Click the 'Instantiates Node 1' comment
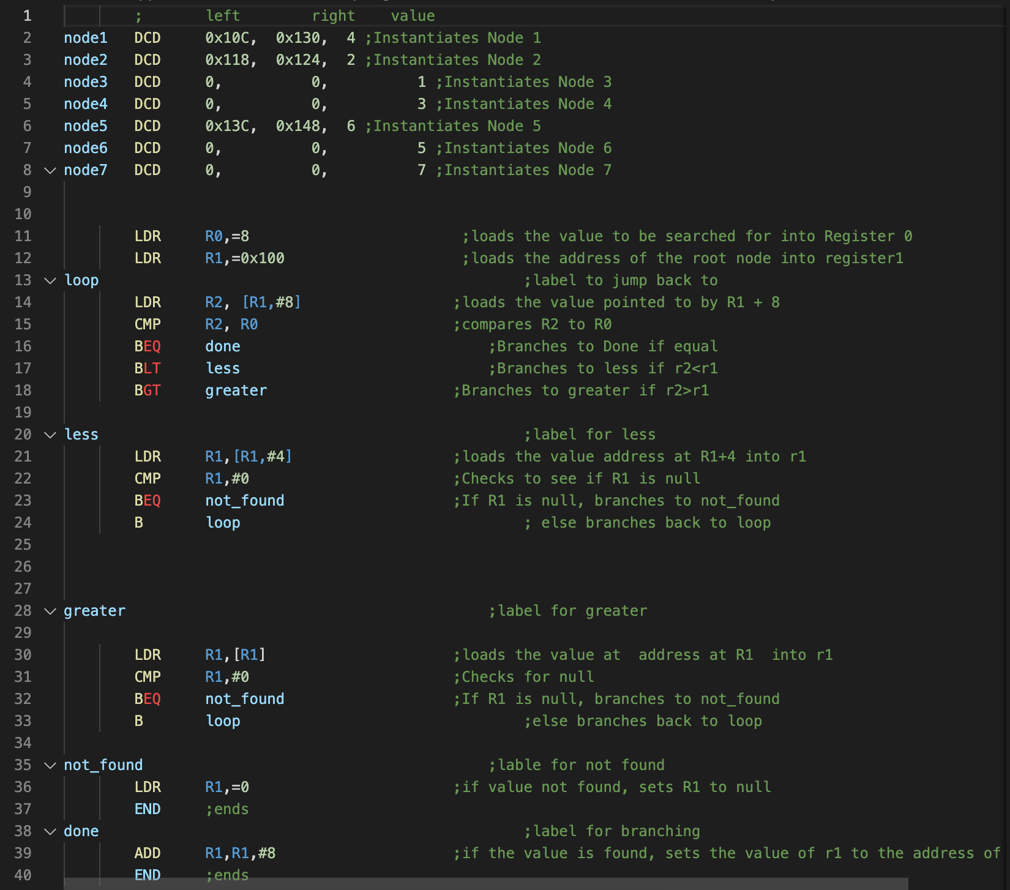The height and width of the screenshot is (890, 1010). pyautogui.click(x=453, y=38)
